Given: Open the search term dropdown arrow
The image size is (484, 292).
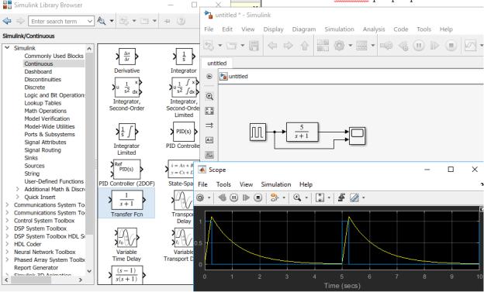Looking at the screenshot, I should [x=90, y=21].
